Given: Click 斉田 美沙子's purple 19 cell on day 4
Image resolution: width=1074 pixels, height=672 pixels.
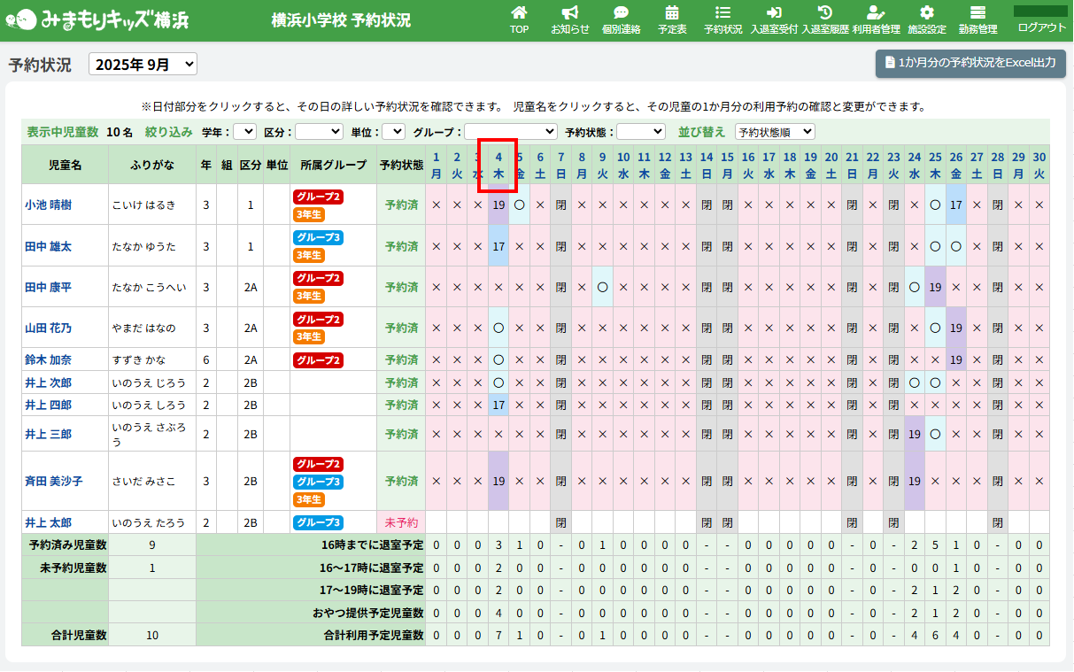Looking at the screenshot, I should pyautogui.click(x=498, y=481).
